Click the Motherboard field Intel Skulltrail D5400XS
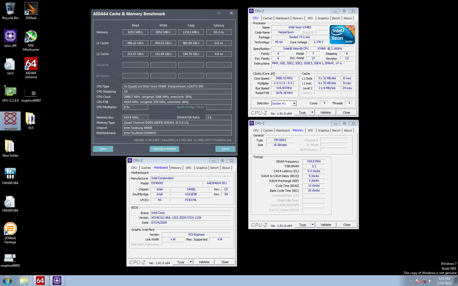 [x=177, y=133]
